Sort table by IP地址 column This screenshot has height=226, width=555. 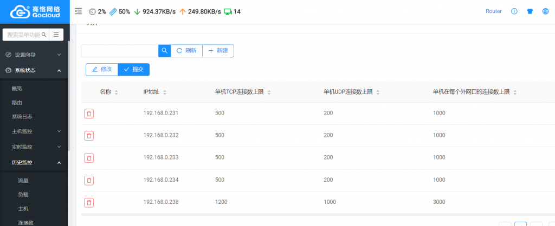(x=165, y=92)
